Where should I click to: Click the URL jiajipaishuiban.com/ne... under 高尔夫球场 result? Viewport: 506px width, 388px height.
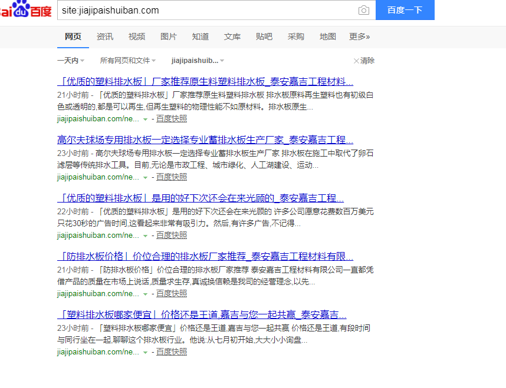pyautogui.click(x=98, y=177)
